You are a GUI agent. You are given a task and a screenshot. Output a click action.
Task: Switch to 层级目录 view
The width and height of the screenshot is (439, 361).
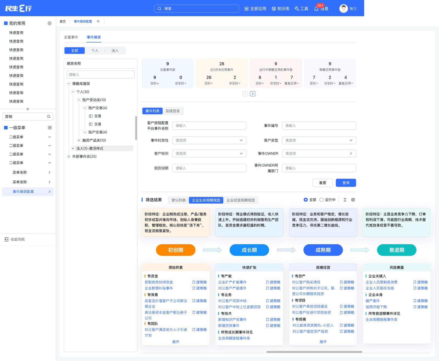click(x=173, y=111)
